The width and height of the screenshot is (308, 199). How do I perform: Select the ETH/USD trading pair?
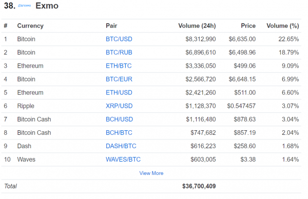click(119, 92)
